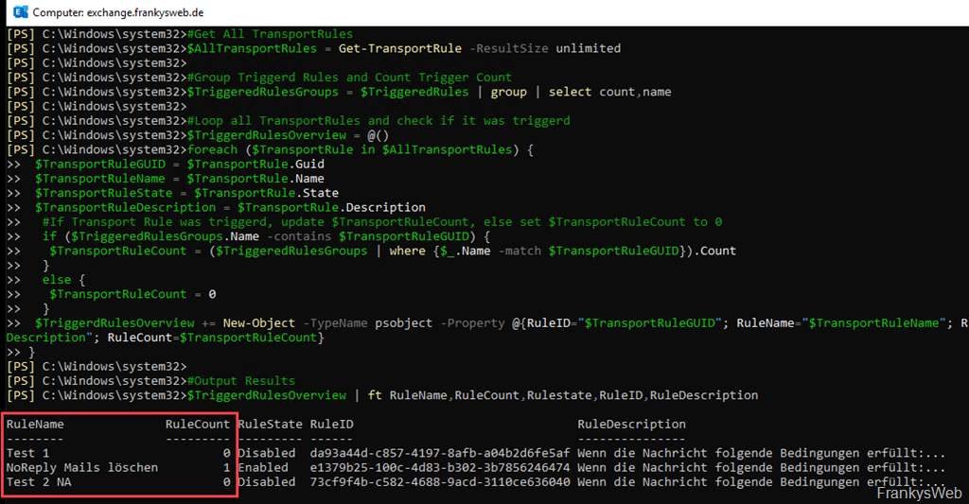
Task: Click the RuleState column header
Action: click(270, 424)
